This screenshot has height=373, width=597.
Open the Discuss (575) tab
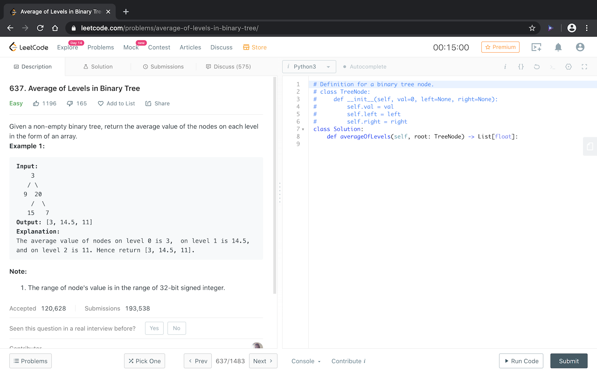[229, 67]
